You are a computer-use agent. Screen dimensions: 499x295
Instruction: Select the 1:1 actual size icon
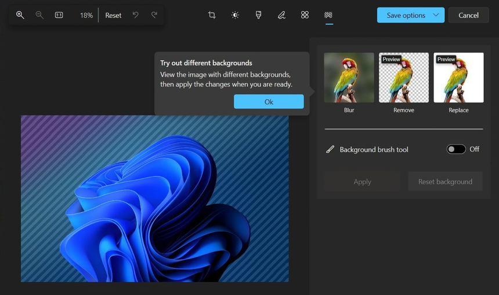click(59, 15)
